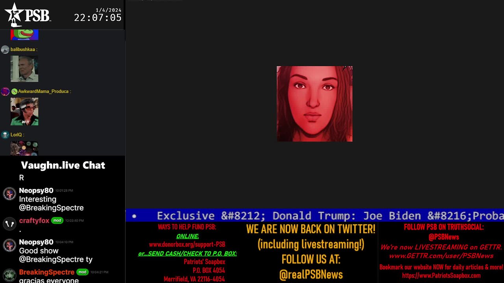Click the @realPSBNews Twitter handle
Viewport: 504px width, 283px height.
[x=311, y=275]
